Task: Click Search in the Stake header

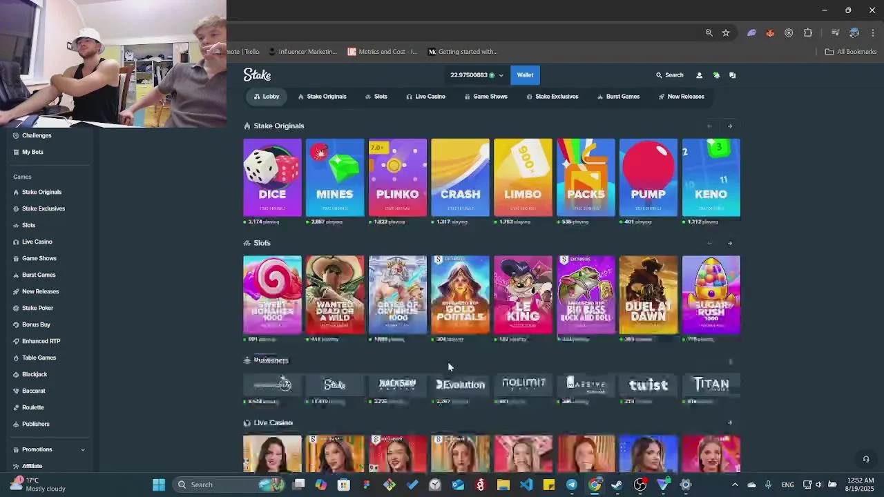Action: (x=669, y=75)
